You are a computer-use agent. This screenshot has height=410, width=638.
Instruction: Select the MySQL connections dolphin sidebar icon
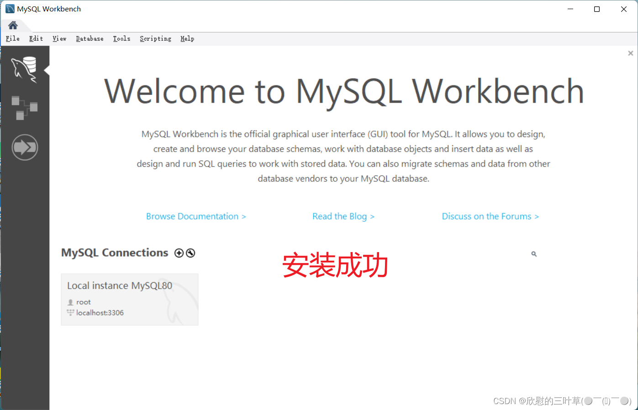point(24,69)
